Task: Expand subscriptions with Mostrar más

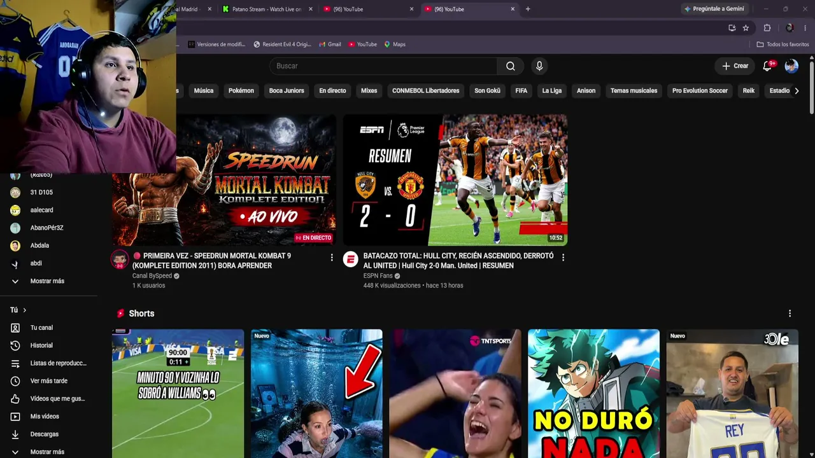Action: pos(48,281)
